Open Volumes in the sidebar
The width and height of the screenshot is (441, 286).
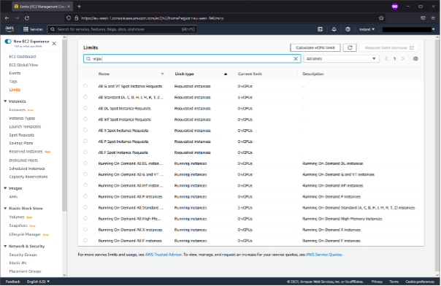[17, 217]
